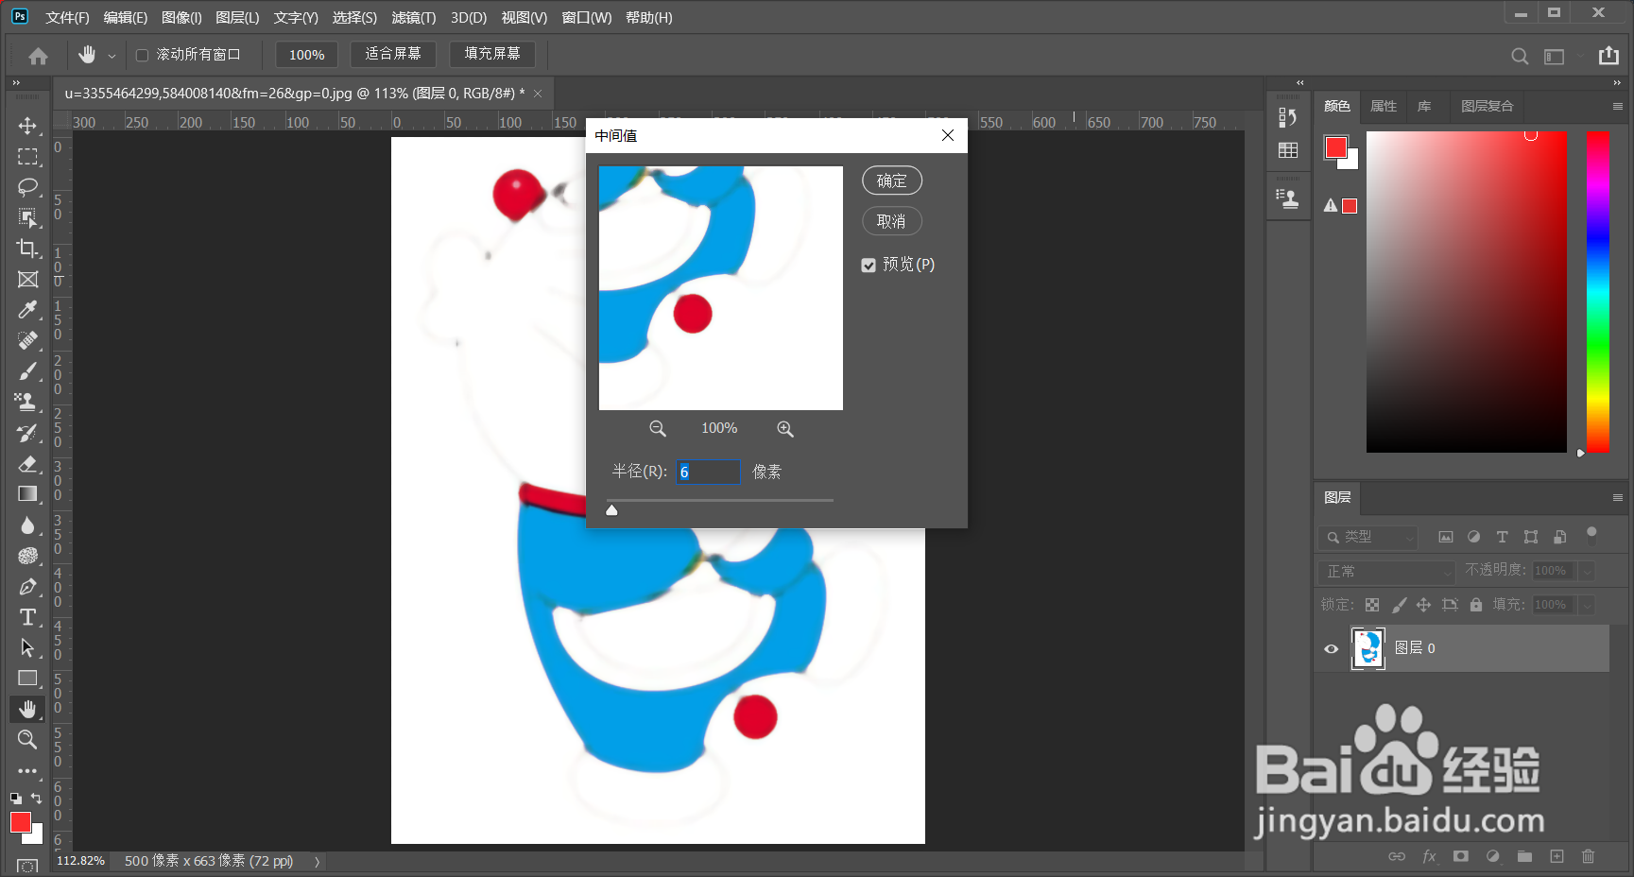The width and height of the screenshot is (1634, 877).
Task: Open the 滤镜(T) menu
Action: point(413,18)
